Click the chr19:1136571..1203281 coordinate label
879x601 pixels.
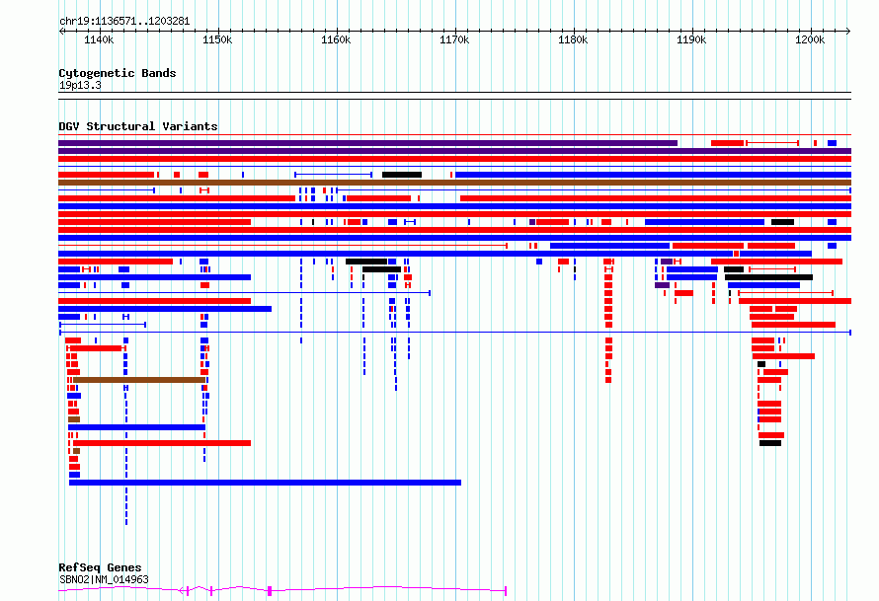point(124,22)
